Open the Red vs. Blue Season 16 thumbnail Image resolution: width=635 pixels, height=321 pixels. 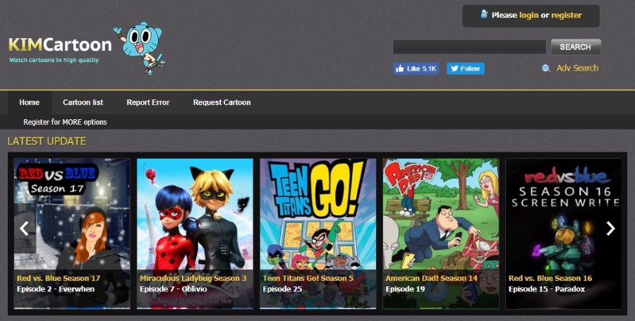coord(563,234)
